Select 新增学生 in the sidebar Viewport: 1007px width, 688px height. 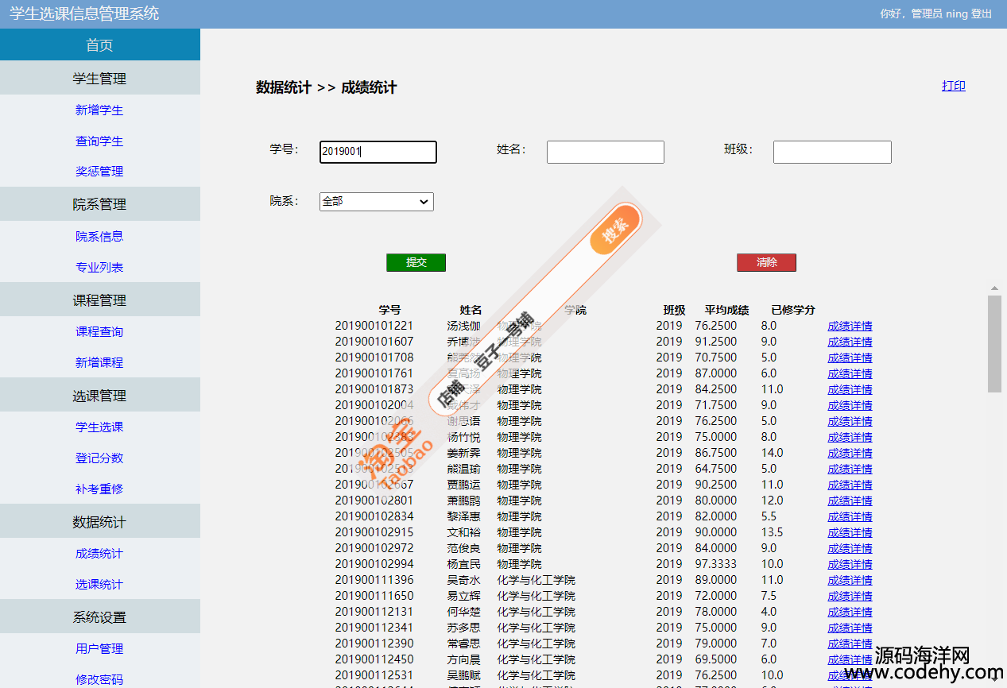pos(99,110)
